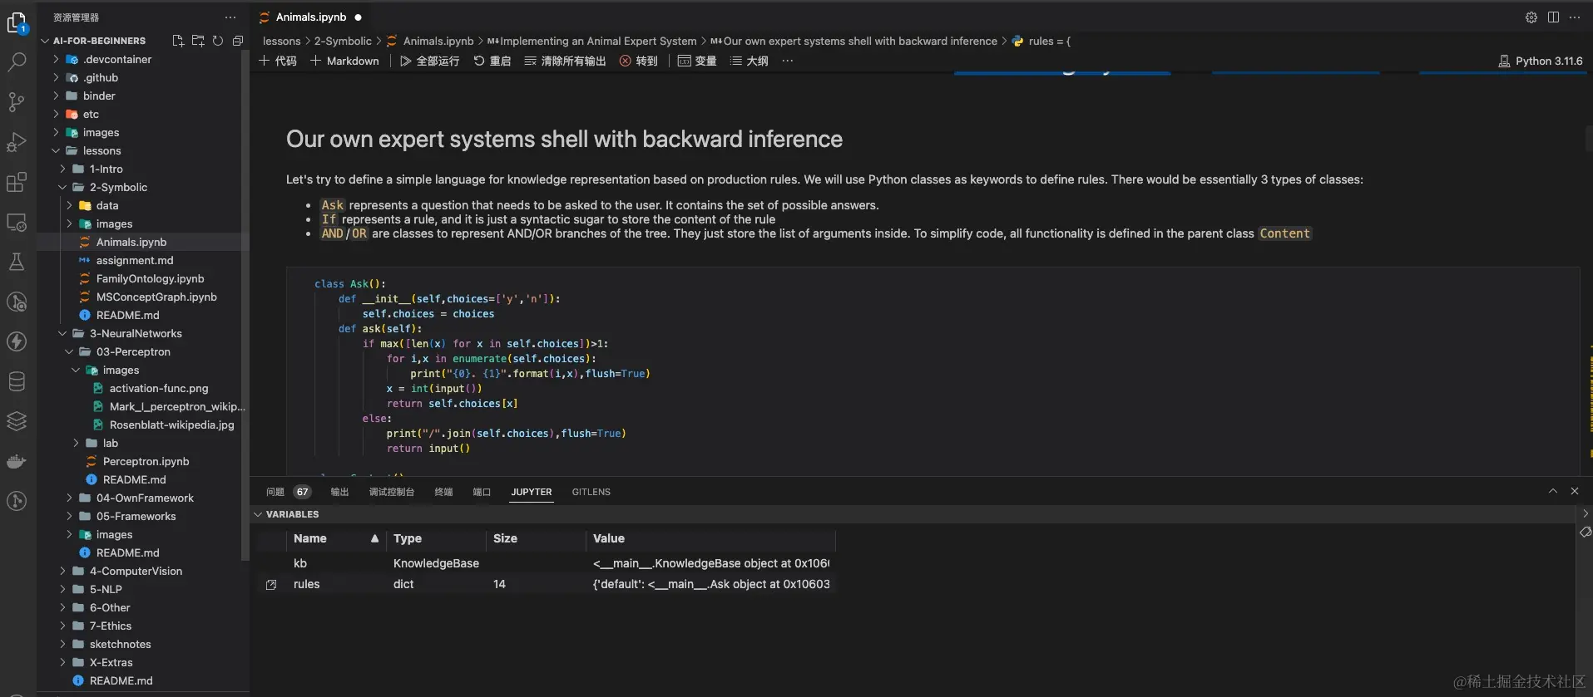The width and height of the screenshot is (1593, 697).
Task: Select the Animals.ipynb editor tab
Action: point(311,17)
